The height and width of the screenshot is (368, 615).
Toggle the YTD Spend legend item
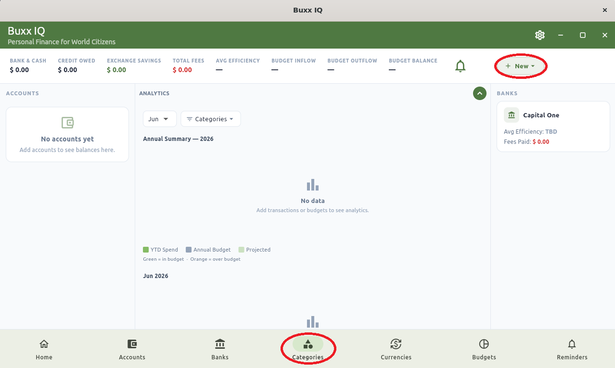[x=161, y=250]
